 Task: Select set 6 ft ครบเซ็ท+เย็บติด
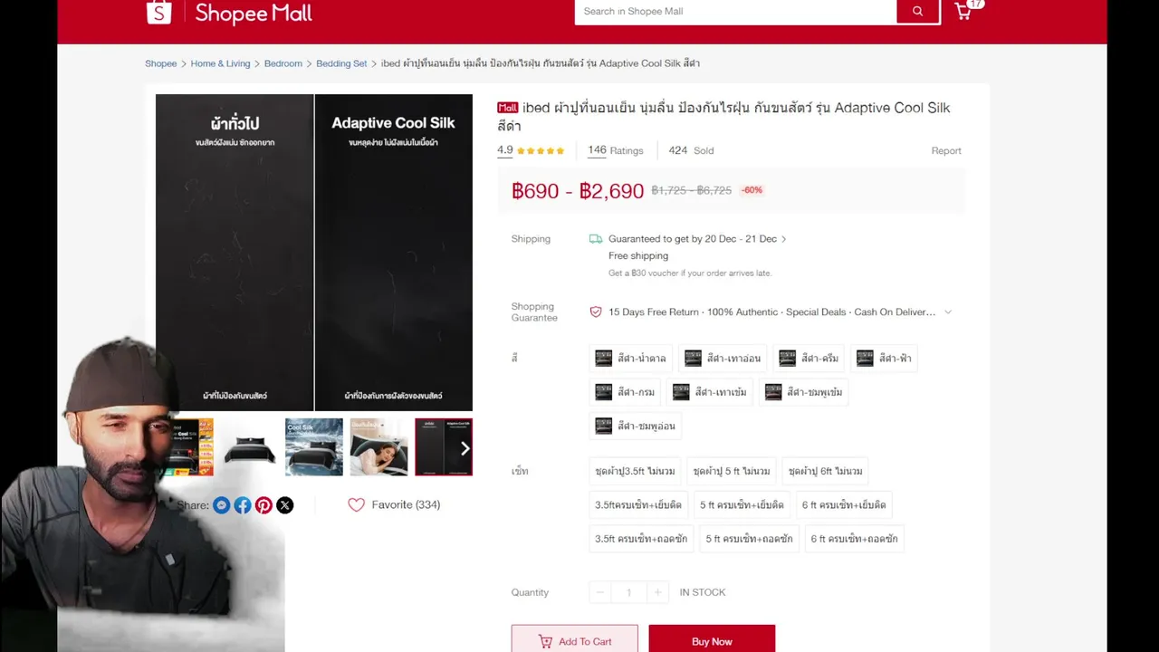pyautogui.click(x=844, y=504)
